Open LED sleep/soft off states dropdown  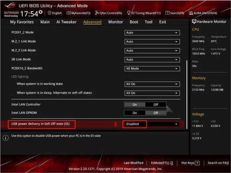152,93
